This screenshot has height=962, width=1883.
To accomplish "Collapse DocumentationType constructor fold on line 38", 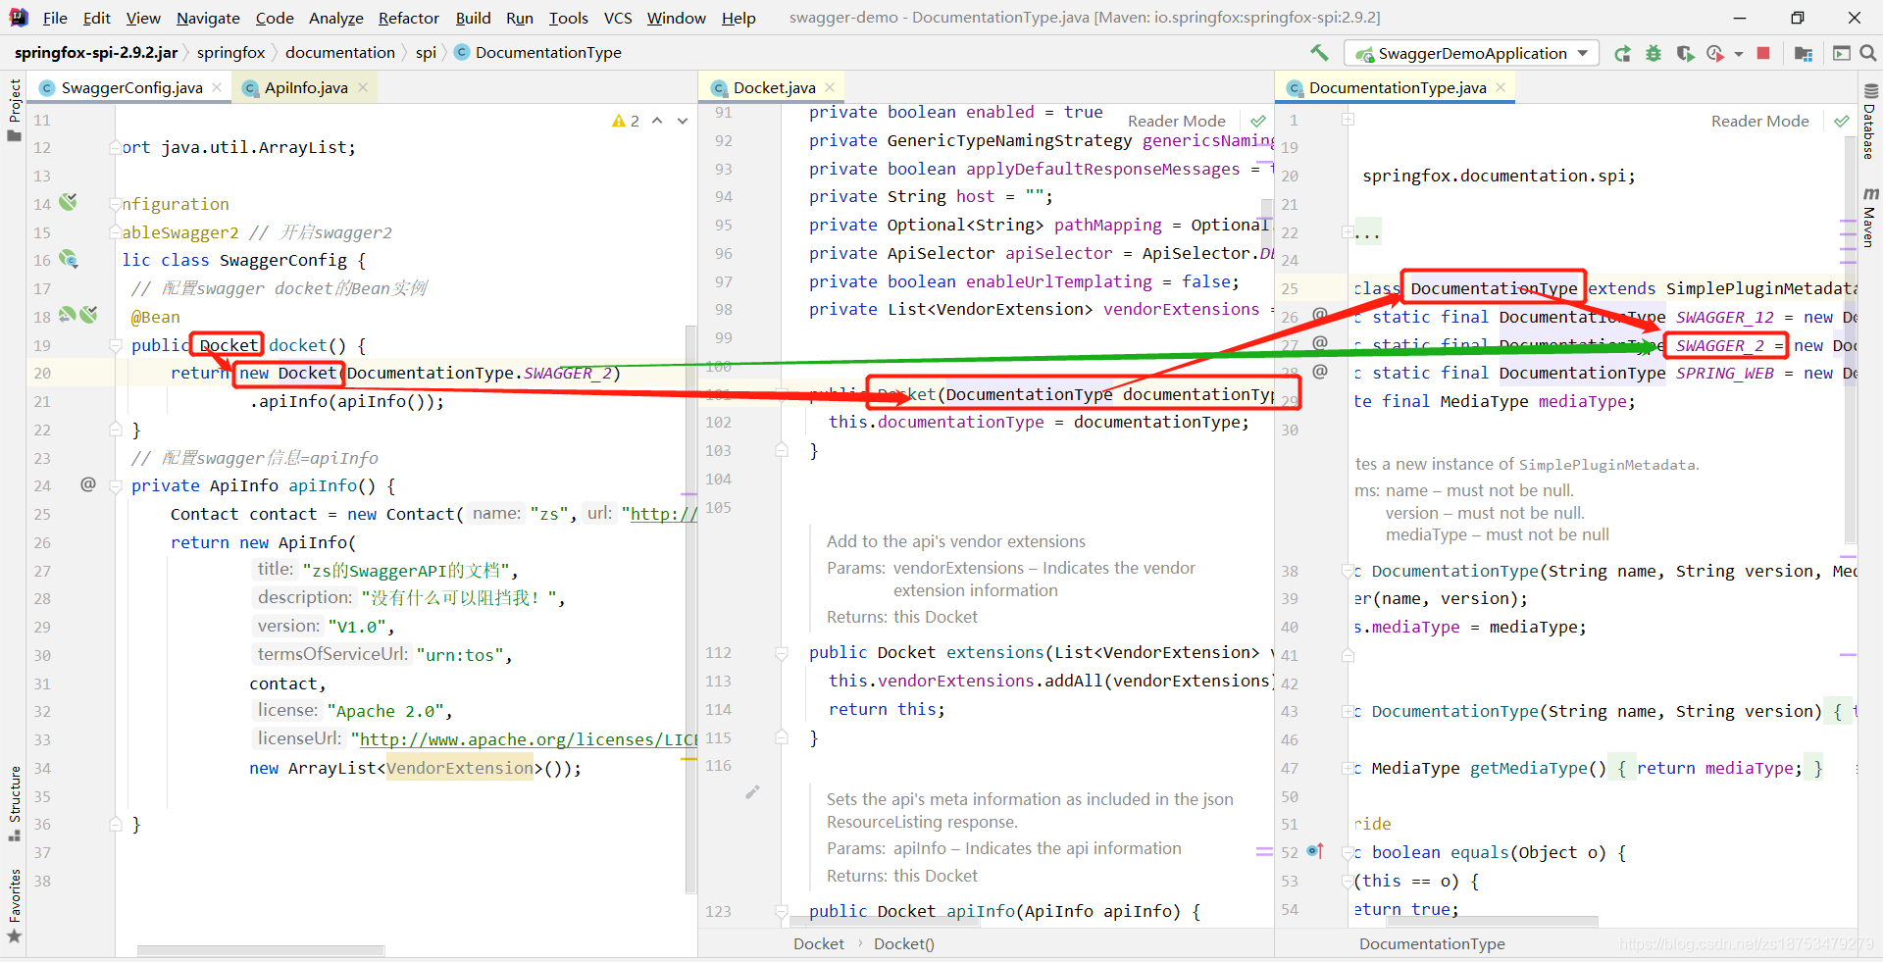I will (x=1349, y=571).
